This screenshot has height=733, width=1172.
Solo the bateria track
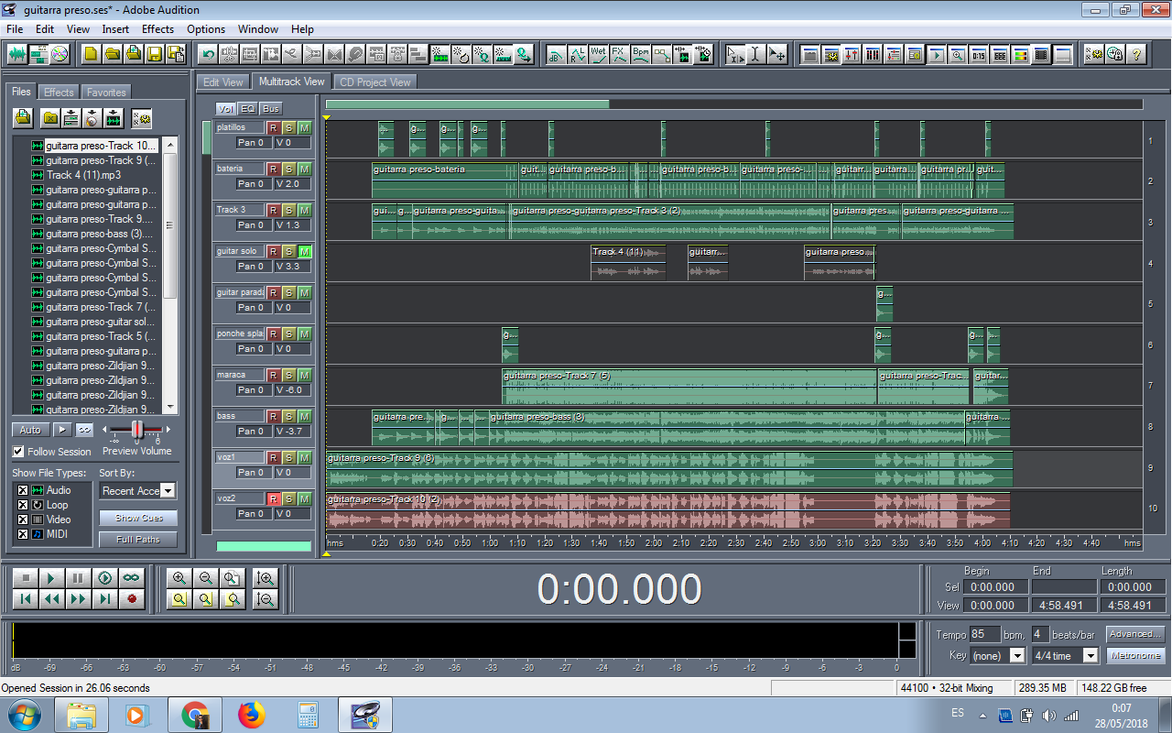pyautogui.click(x=288, y=169)
